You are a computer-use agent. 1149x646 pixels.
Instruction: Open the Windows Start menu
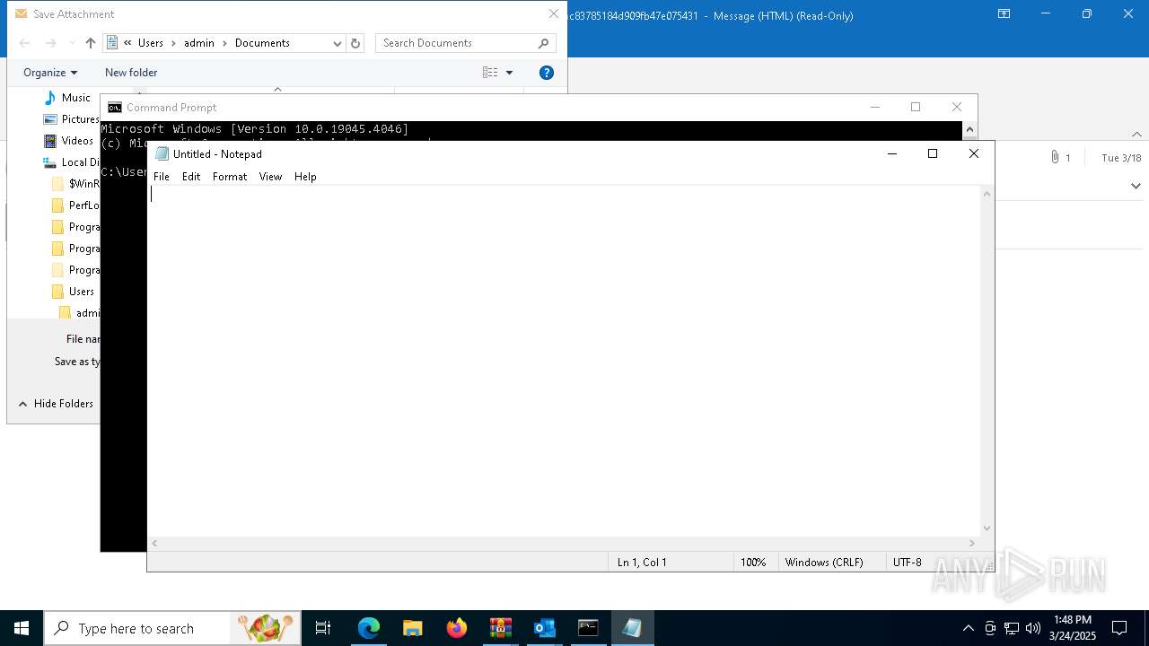tap(22, 628)
